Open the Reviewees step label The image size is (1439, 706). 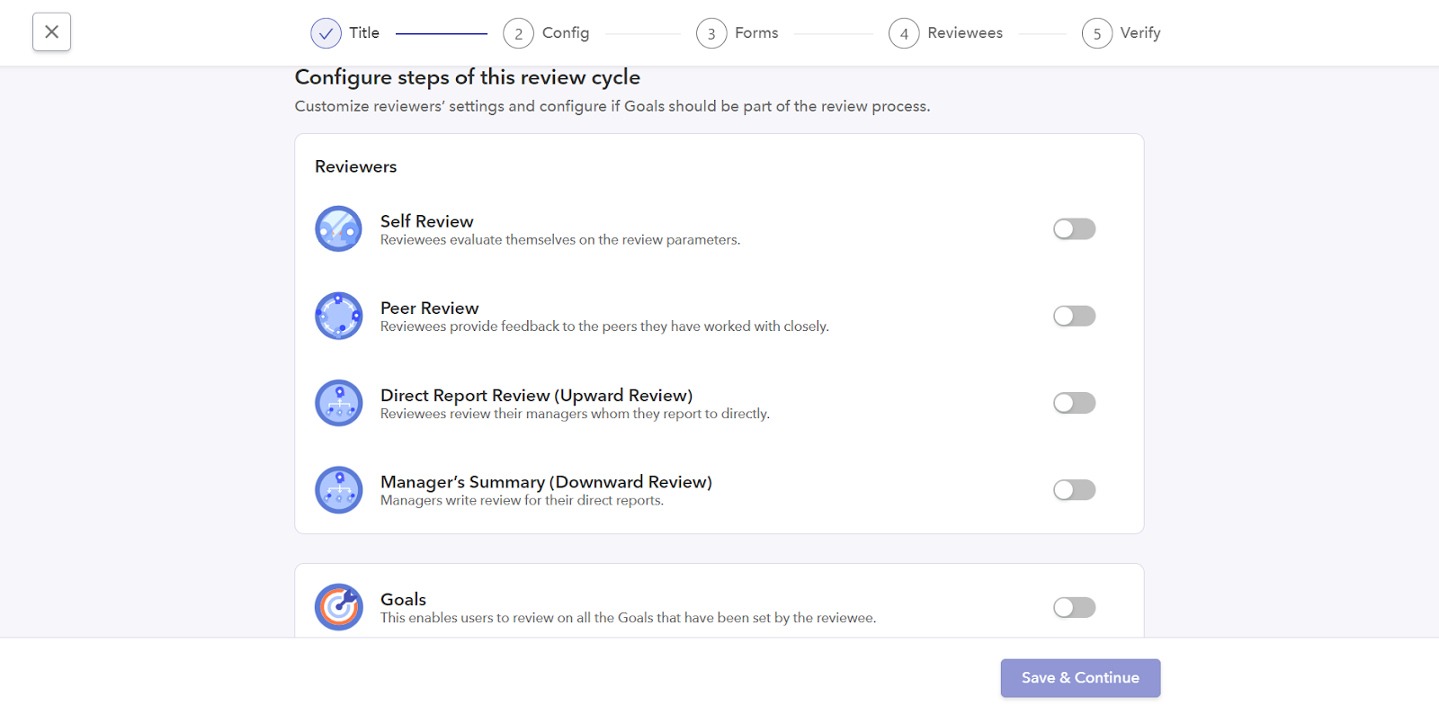(x=965, y=32)
